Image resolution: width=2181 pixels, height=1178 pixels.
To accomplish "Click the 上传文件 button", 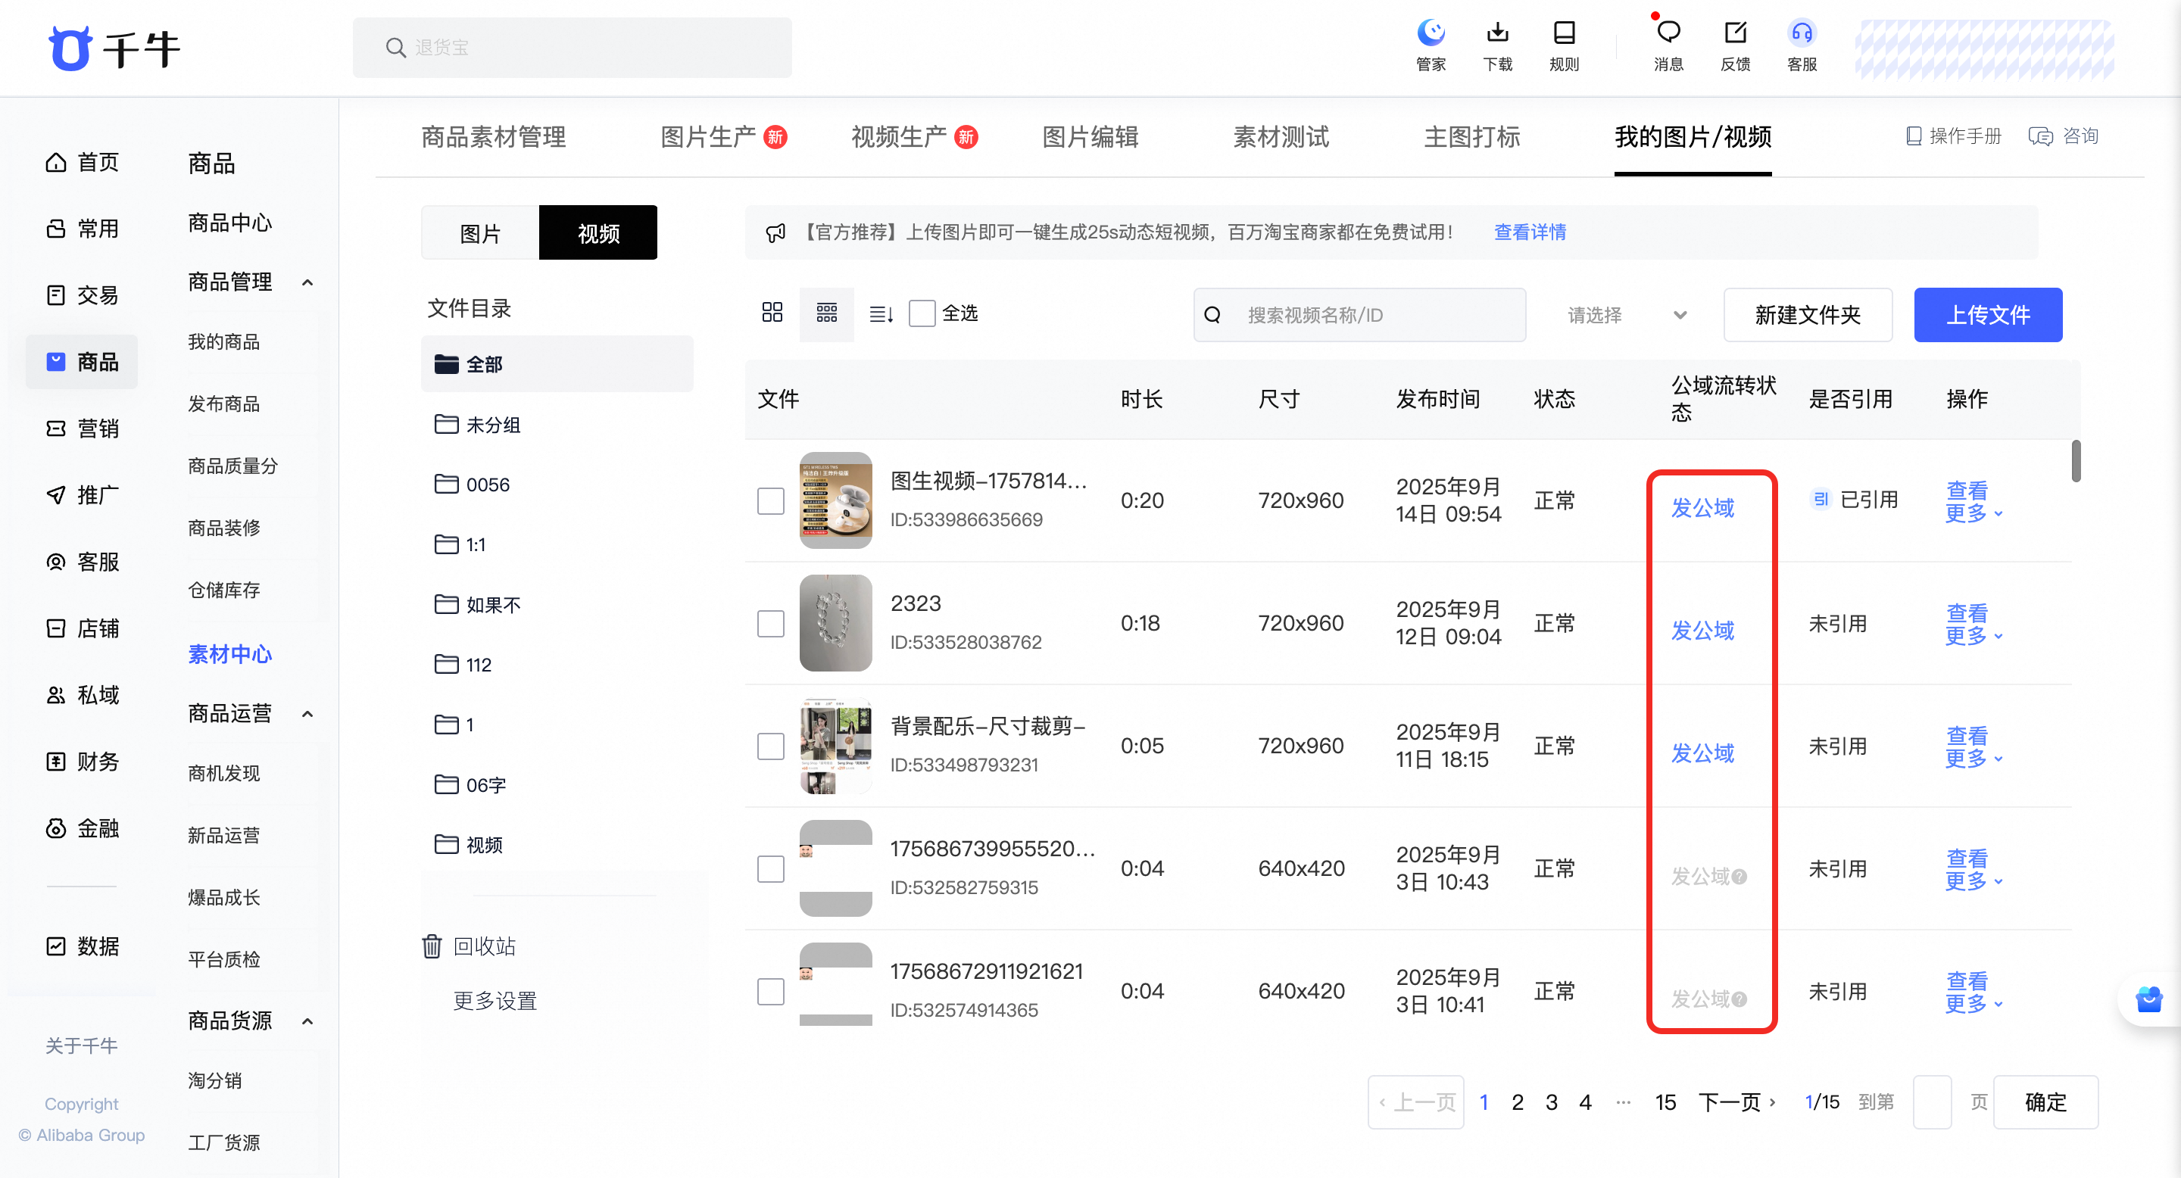I will (1987, 315).
